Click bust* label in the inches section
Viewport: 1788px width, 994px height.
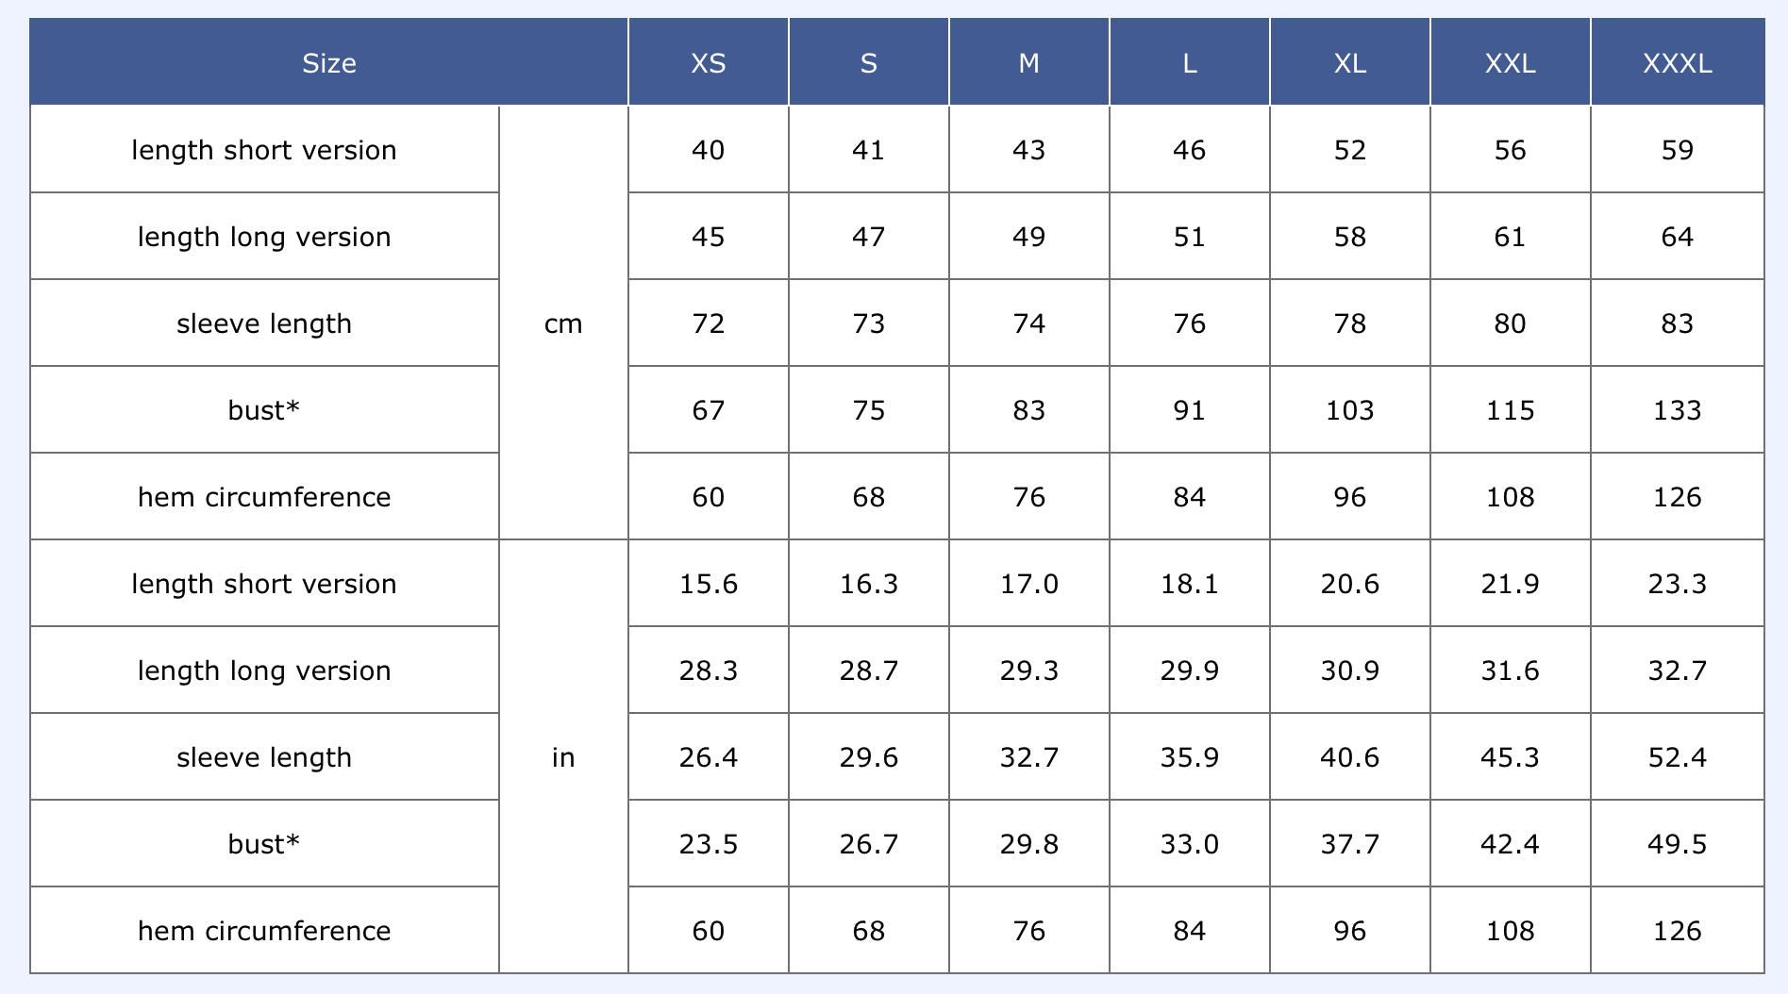pos(264,844)
